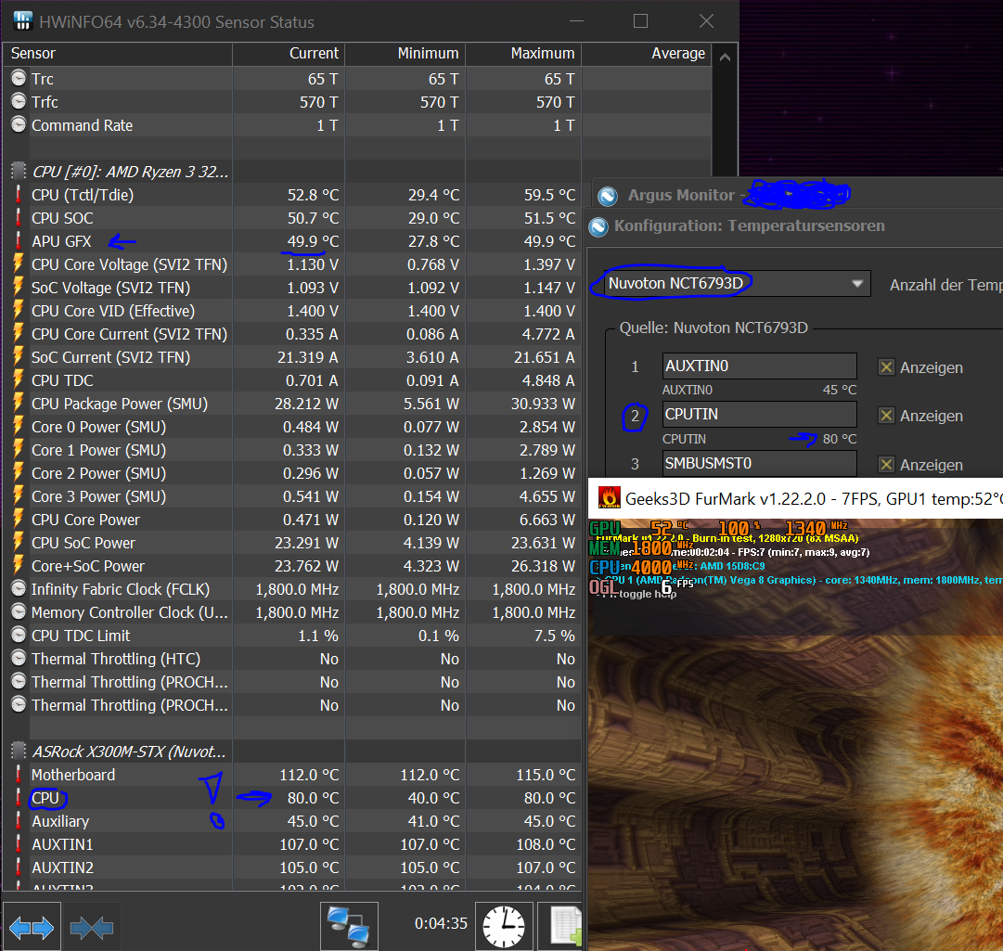Maximize the HWiNFO64 Sensor Status window
Image resolution: width=1003 pixels, height=951 pixels.
click(640, 21)
